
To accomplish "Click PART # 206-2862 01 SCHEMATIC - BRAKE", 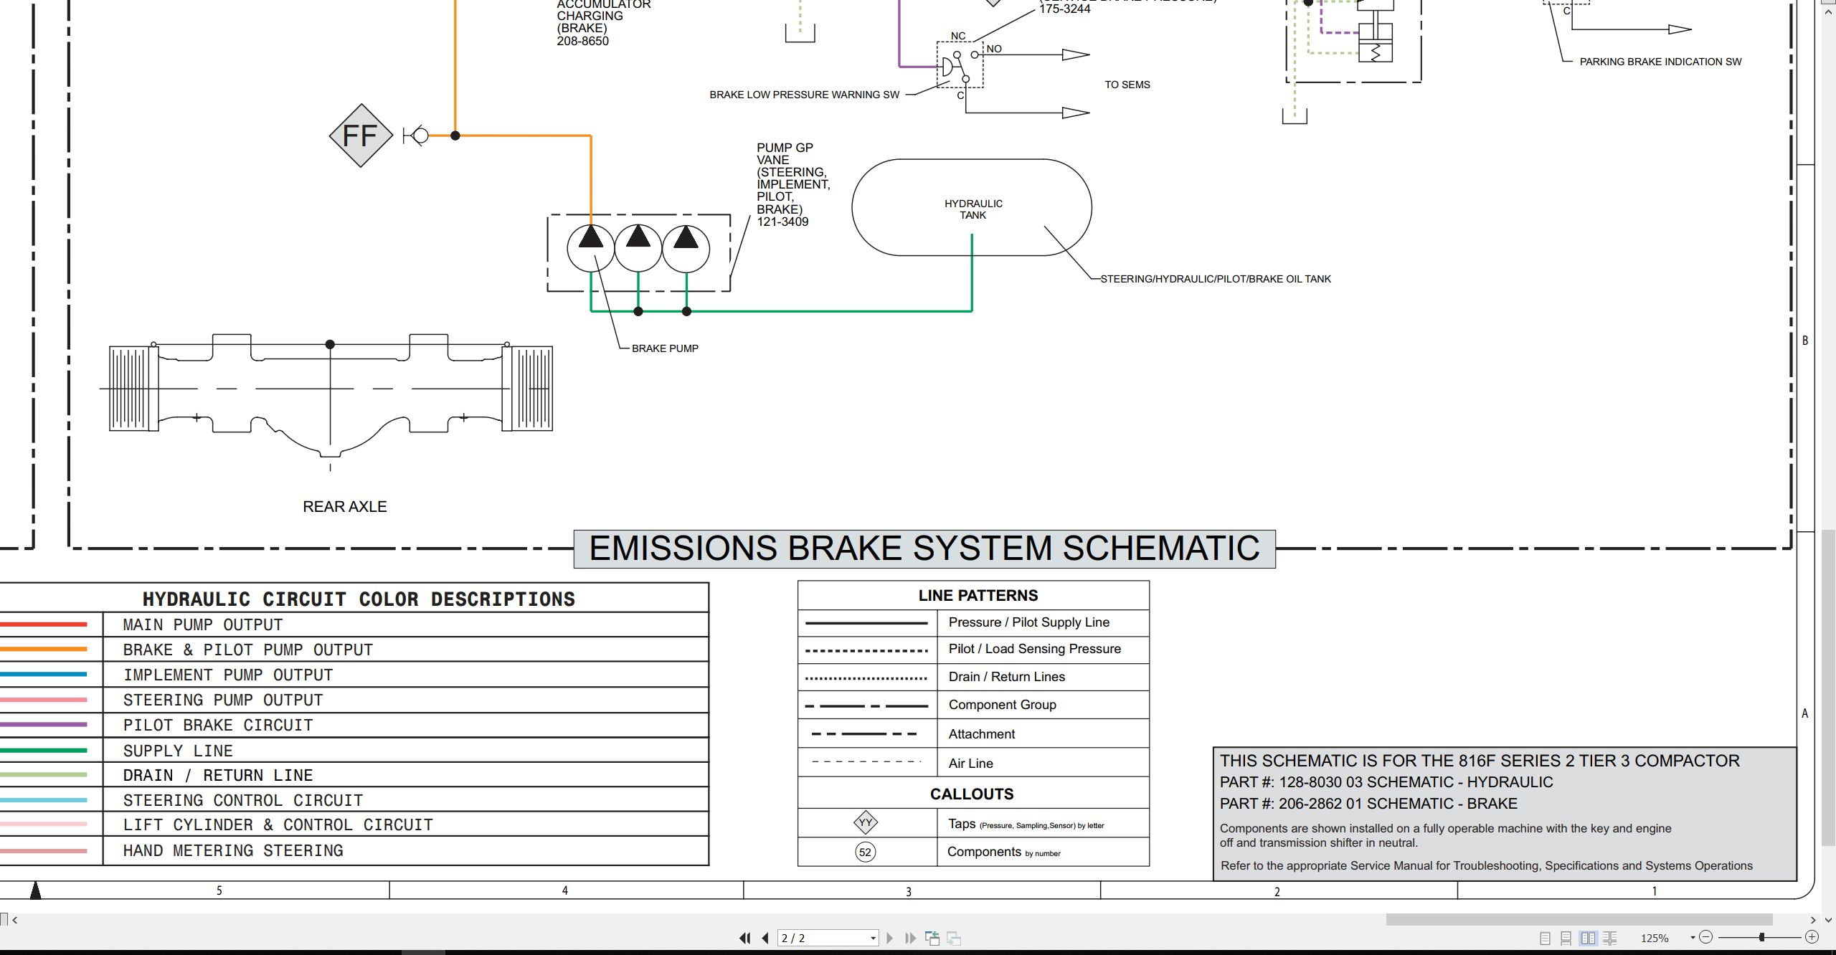I will (1368, 804).
